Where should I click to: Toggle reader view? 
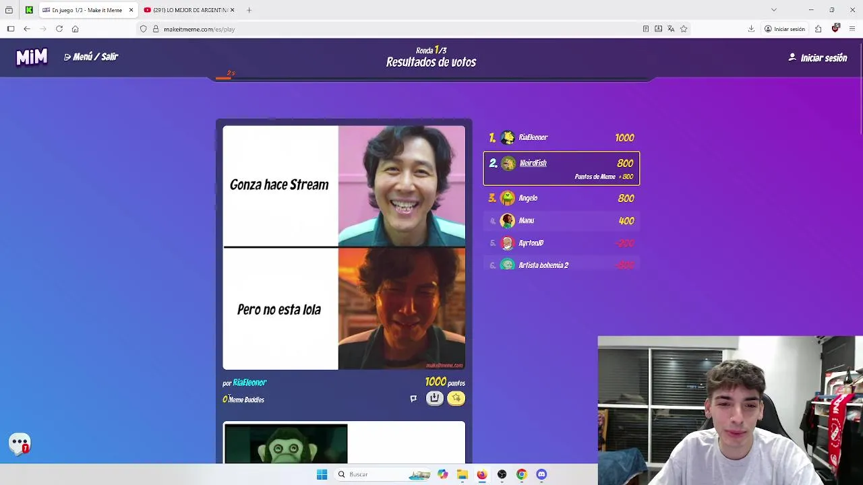pos(646,29)
